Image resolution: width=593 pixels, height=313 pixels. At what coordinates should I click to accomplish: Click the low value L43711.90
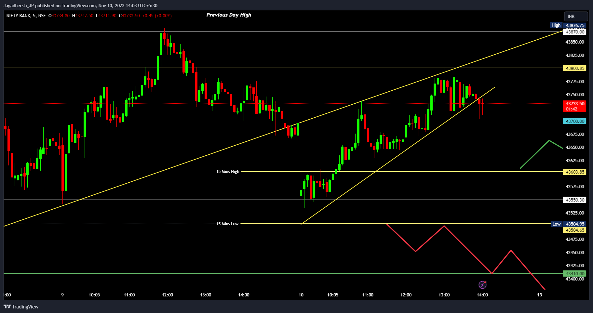(x=106, y=16)
